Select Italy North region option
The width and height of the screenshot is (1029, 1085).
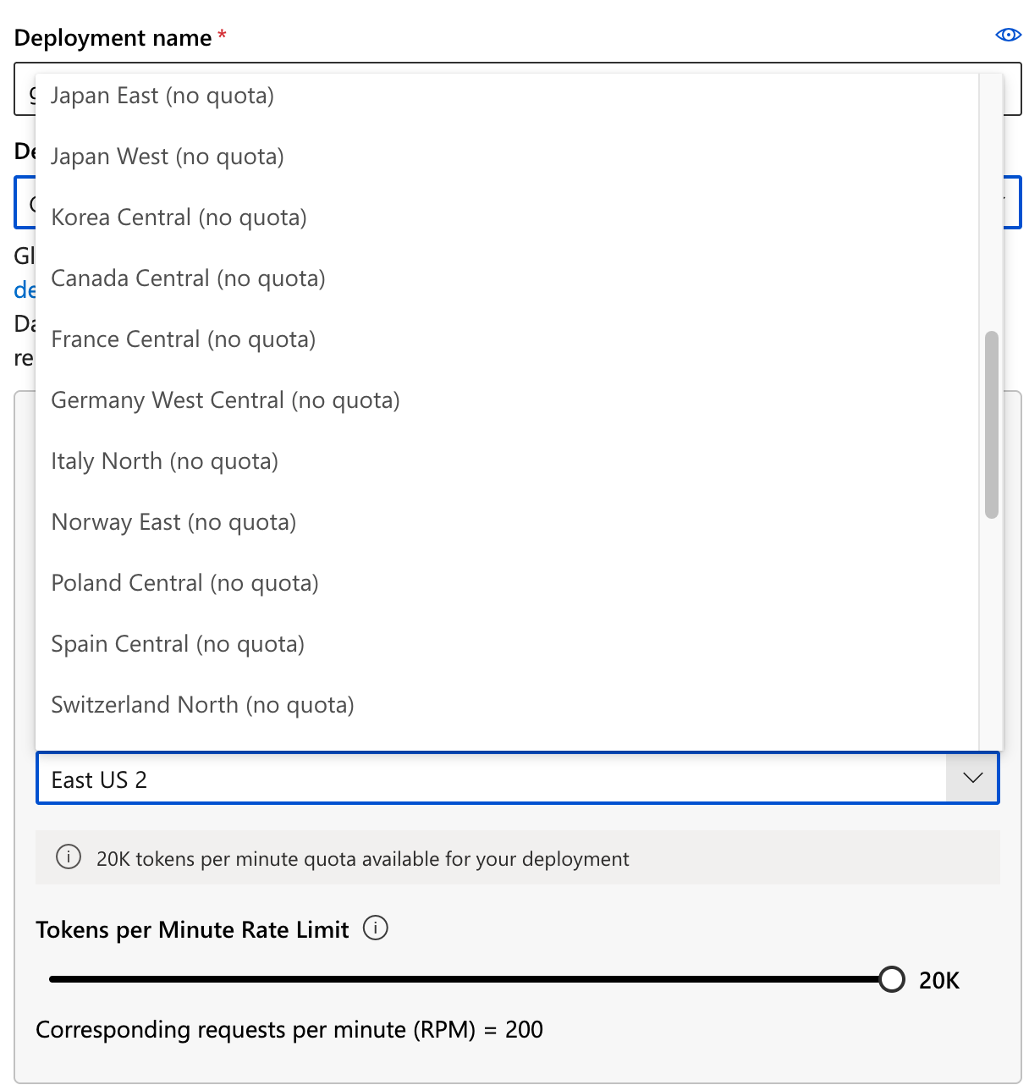coord(507,461)
